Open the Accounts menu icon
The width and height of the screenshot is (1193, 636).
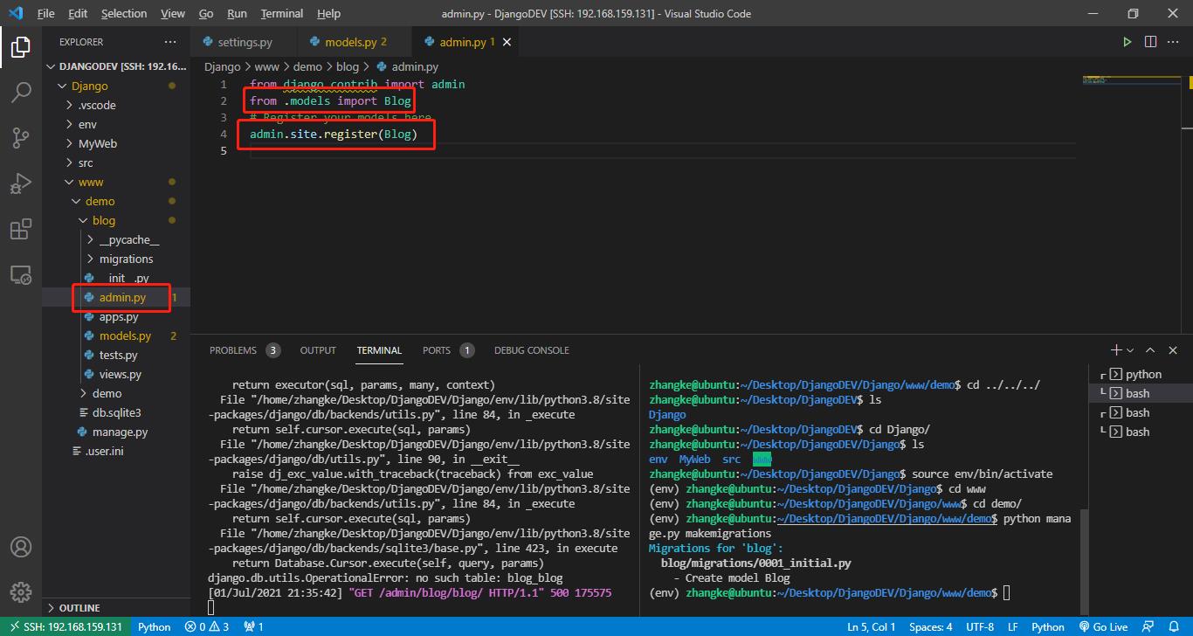click(20, 547)
